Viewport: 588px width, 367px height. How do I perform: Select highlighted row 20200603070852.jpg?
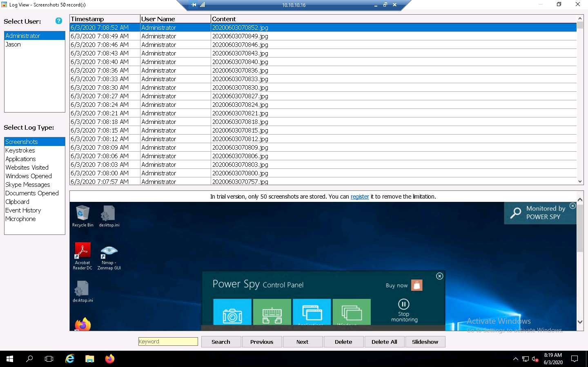(323, 28)
